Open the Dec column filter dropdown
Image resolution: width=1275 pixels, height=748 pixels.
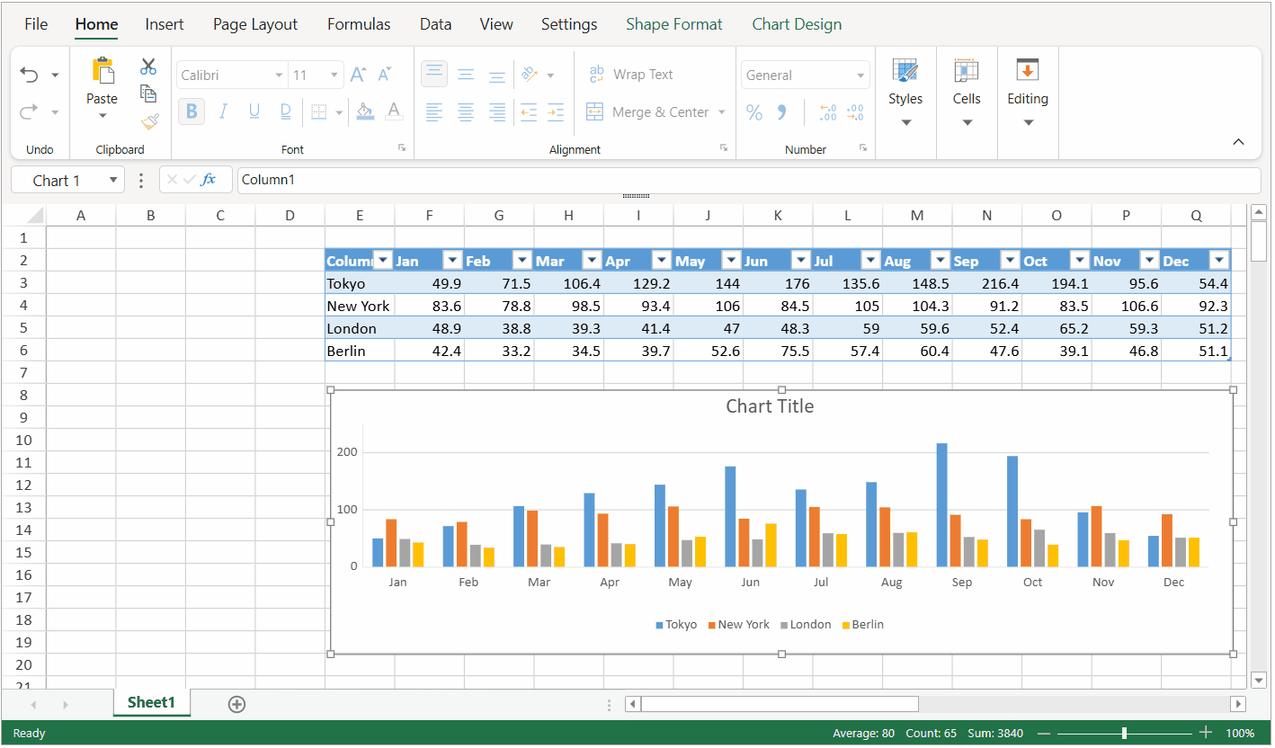pos(1219,261)
